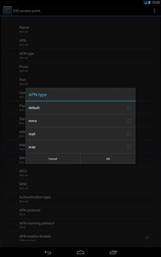Select the MCC setting row
This screenshot has height=257, width=161.
coord(80,173)
